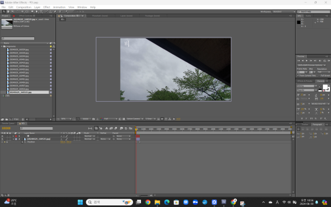This screenshot has width=331, height=207.
Task: Open the font family dropdown
Action: 307,86
